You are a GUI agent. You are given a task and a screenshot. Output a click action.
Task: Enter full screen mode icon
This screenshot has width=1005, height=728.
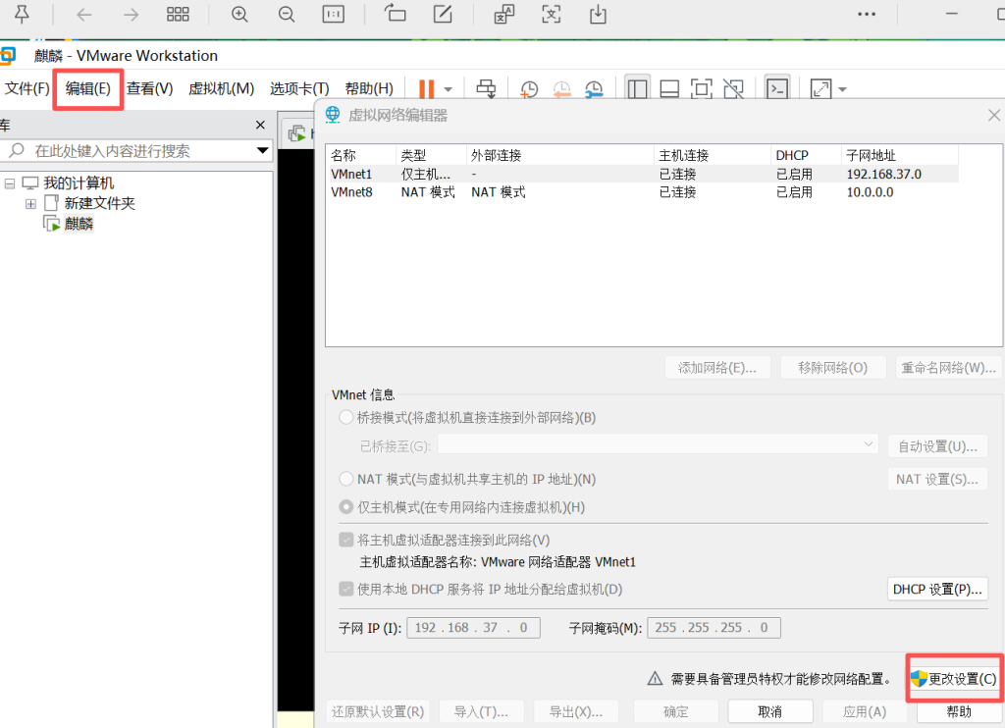701,89
